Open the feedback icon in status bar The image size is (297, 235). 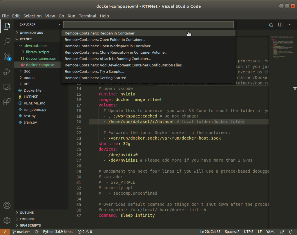tap(282, 232)
